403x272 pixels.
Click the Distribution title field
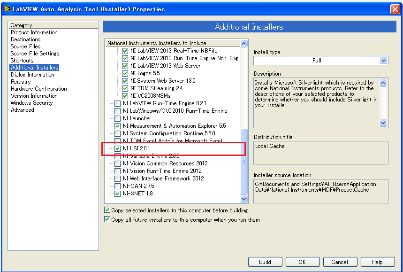321,153
